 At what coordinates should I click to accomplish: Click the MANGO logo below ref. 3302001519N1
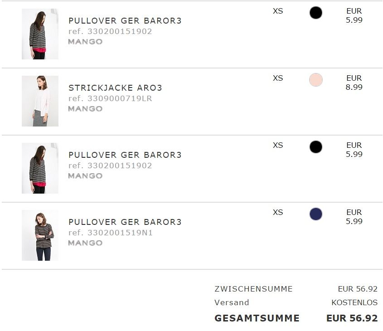85,243
